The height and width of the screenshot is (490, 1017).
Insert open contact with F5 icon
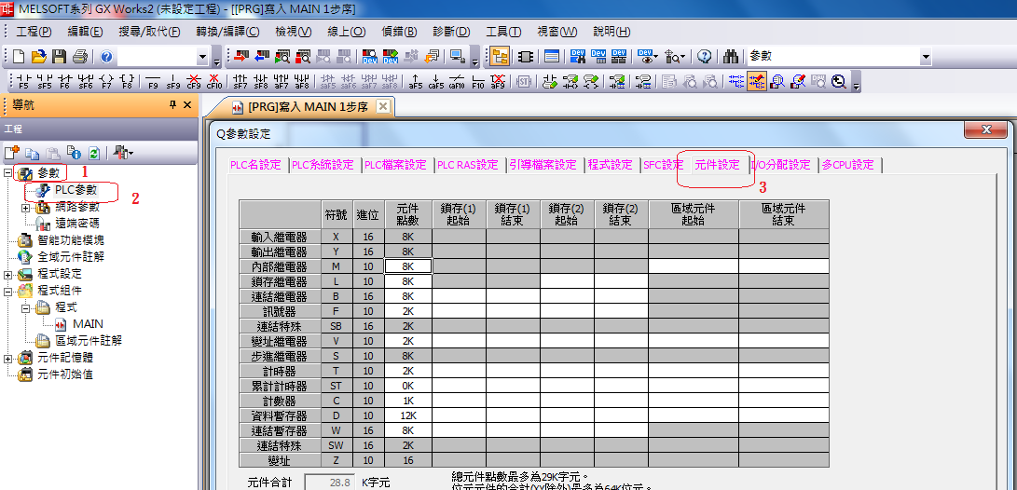pyautogui.click(x=22, y=82)
